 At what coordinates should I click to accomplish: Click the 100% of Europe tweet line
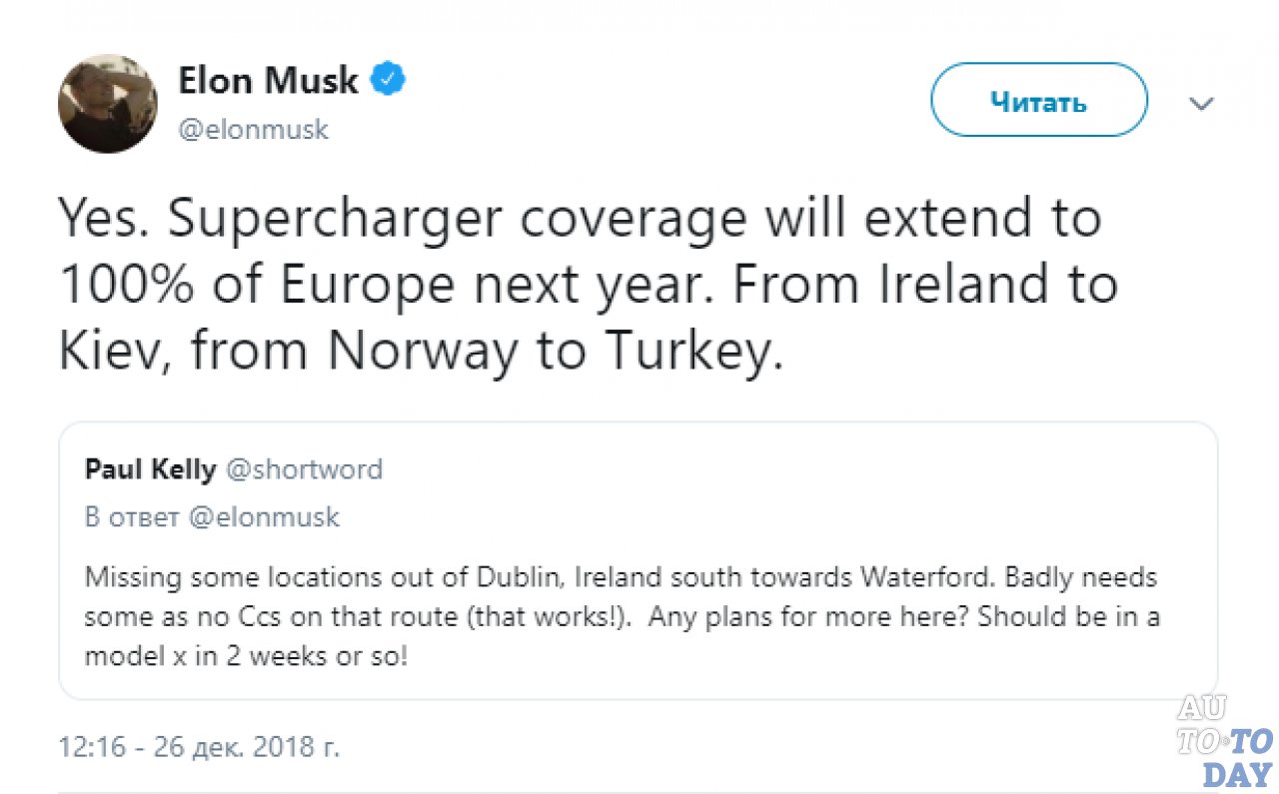[x=588, y=287]
